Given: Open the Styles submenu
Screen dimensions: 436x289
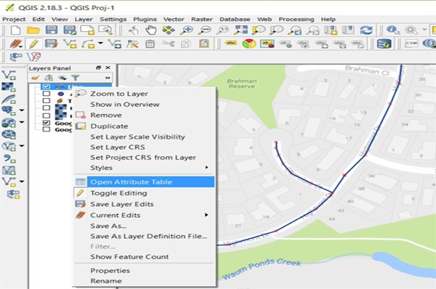Looking at the screenshot, I should coord(144,168).
